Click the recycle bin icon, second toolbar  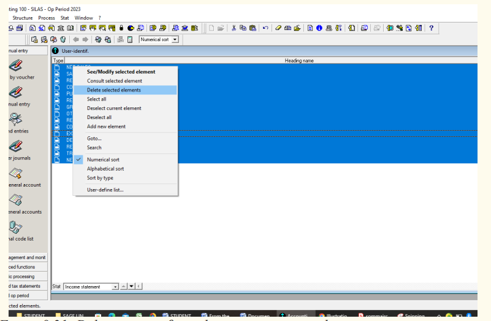click(63, 39)
